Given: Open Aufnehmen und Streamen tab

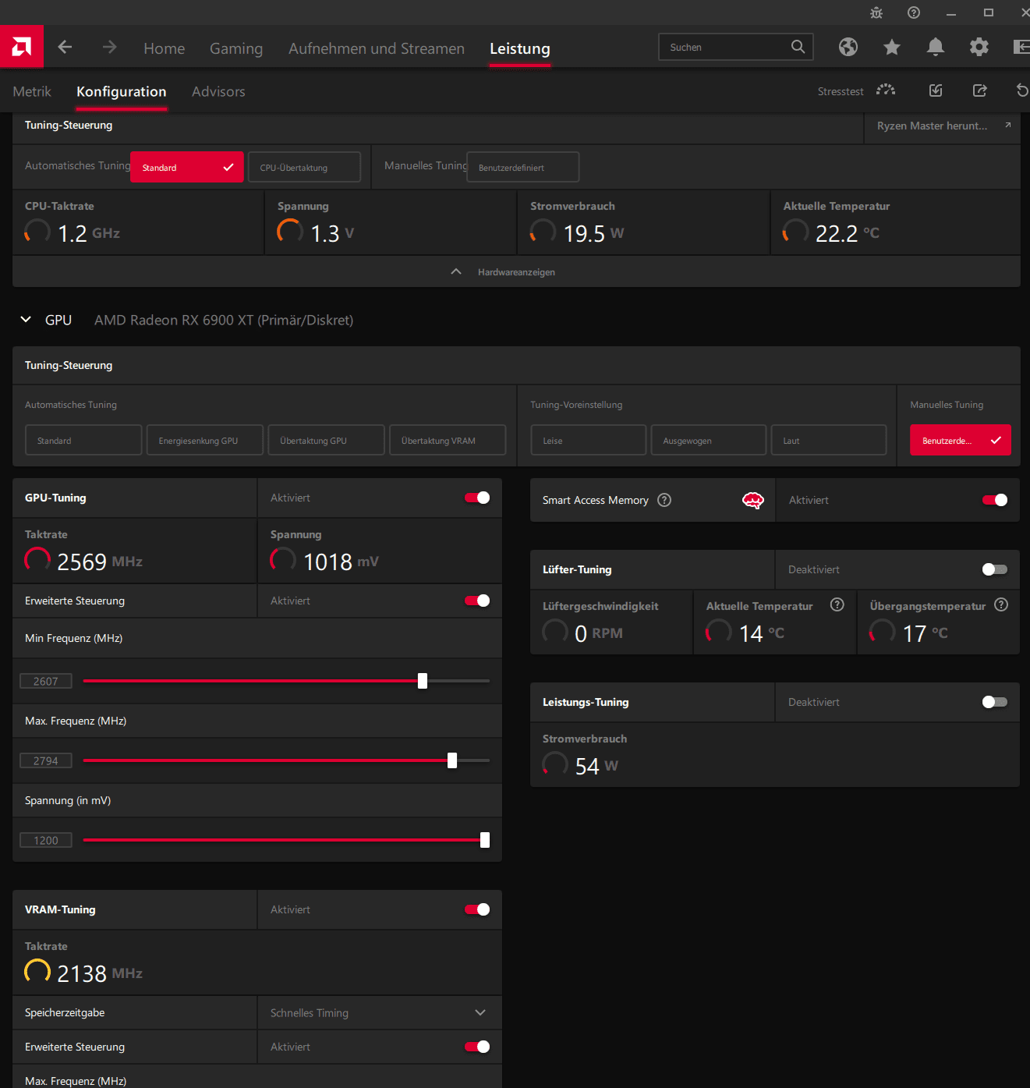Looking at the screenshot, I should click(x=377, y=48).
